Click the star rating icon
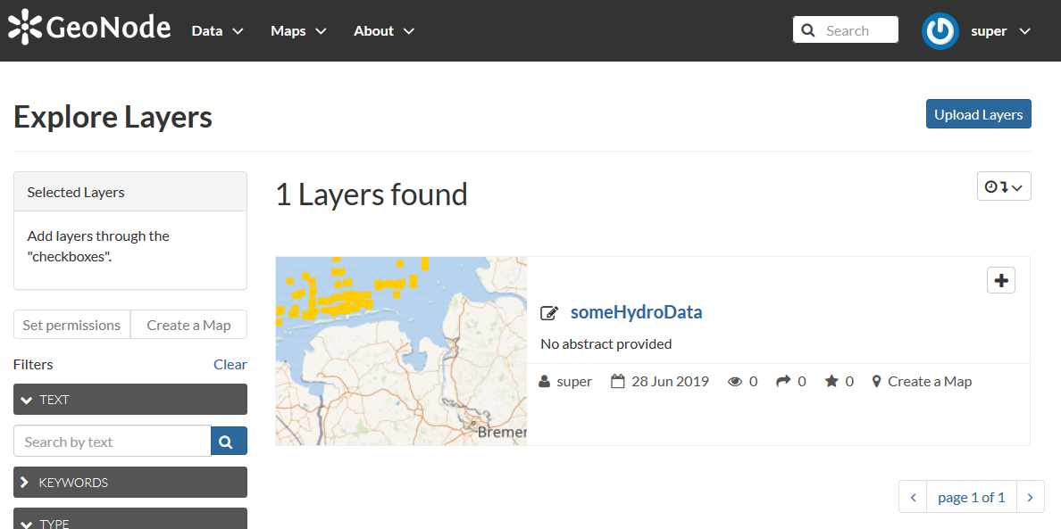Screen dimensions: 1061x529 coord(831,381)
